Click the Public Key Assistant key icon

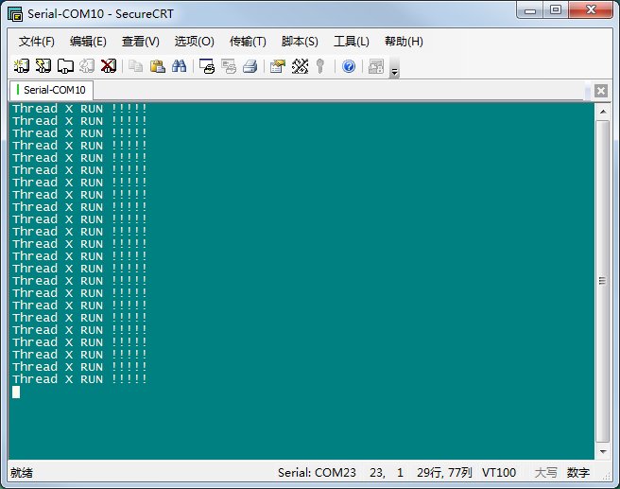(x=320, y=66)
